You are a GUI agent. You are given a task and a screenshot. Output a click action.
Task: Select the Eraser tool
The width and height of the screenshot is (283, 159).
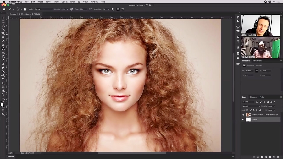[3, 60]
